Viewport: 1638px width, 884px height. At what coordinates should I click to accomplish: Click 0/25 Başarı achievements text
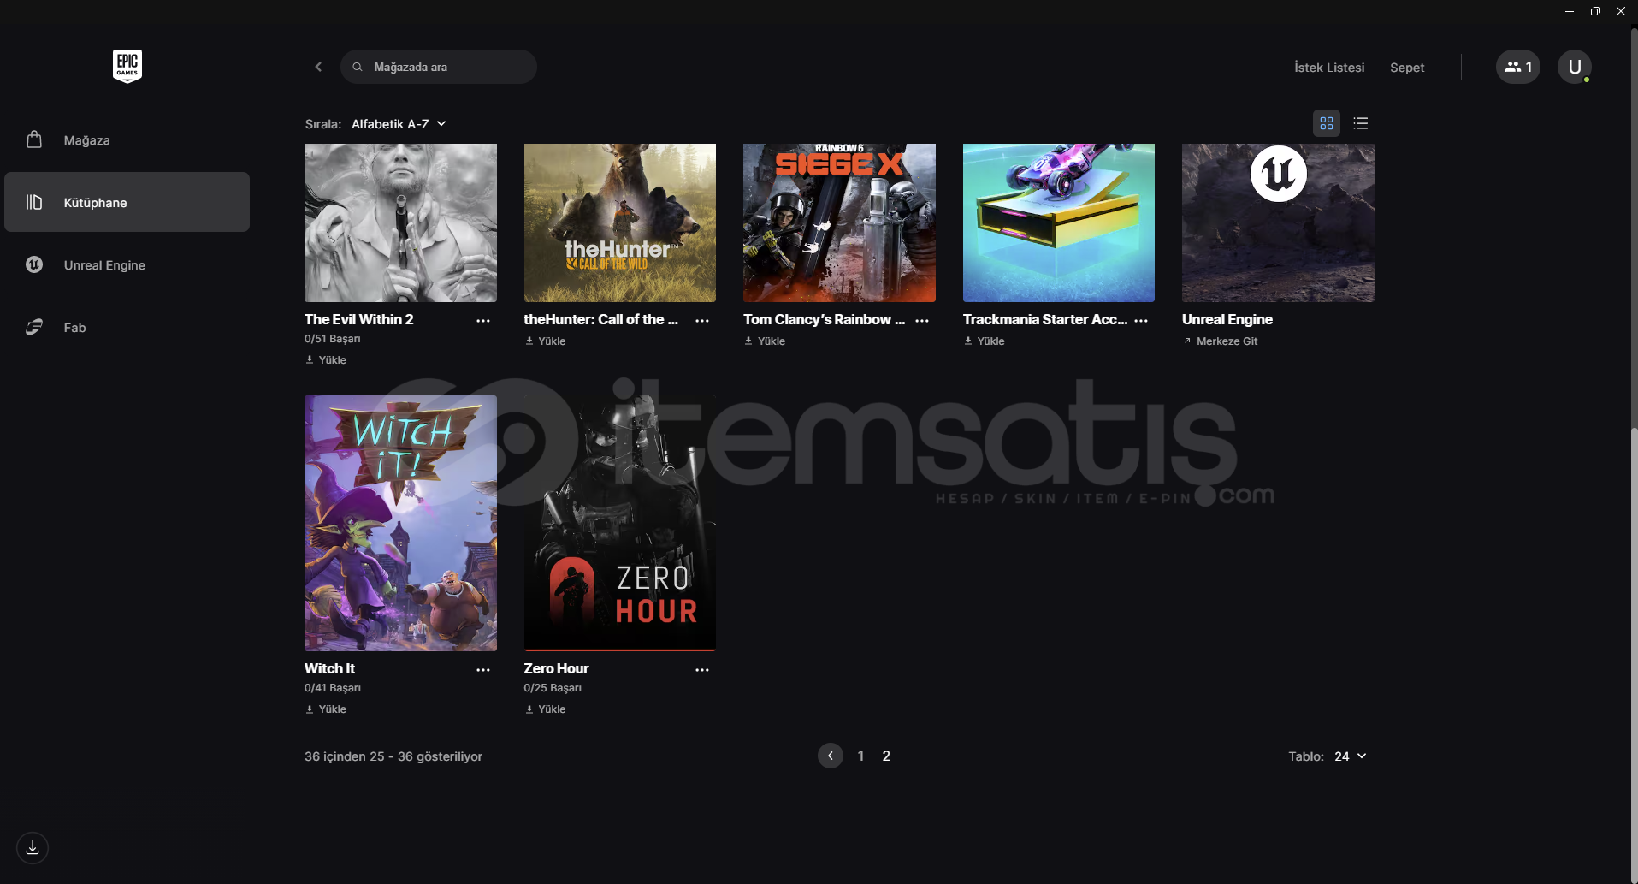pos(553,688)
